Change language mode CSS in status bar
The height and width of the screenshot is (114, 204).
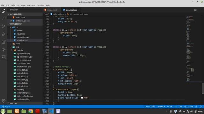[x=180, y=106]
